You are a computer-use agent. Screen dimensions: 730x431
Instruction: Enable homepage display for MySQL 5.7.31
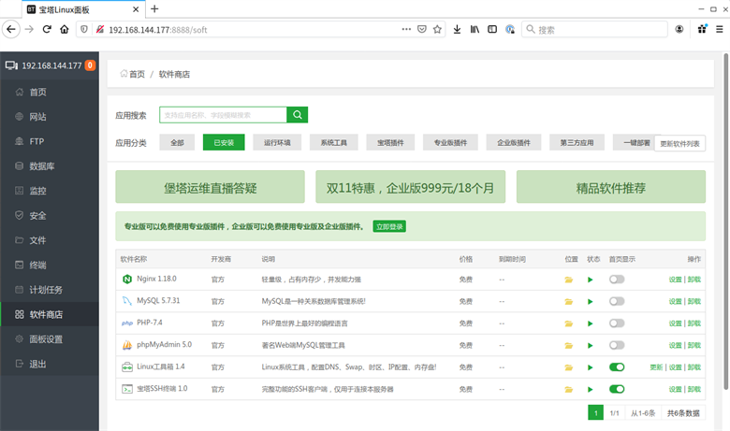[617, 301]
